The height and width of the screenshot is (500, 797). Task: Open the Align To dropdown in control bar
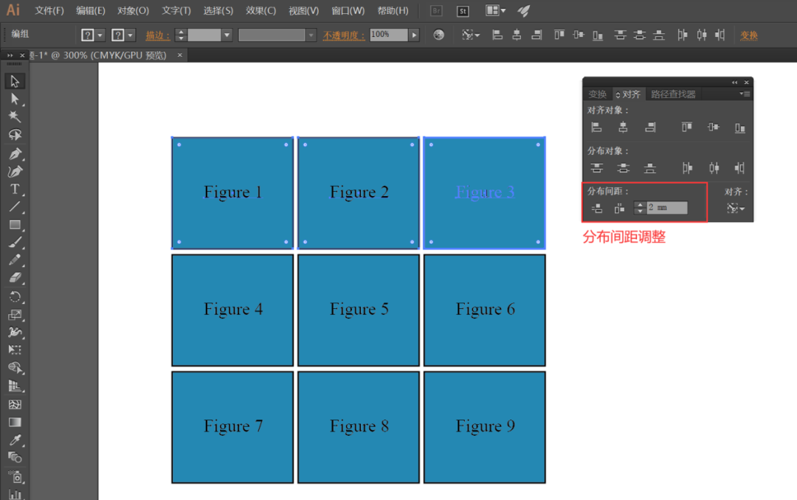point(471,35)
